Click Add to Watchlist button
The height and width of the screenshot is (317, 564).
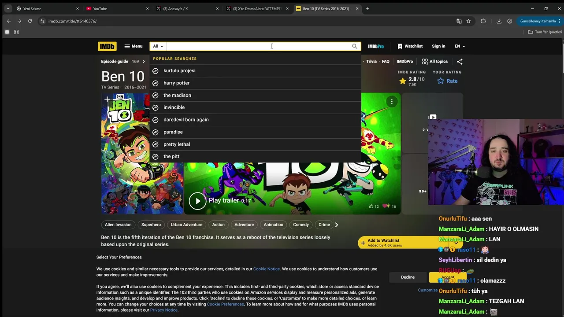(403, 243)
